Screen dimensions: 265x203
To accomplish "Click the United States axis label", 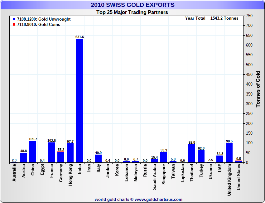I will pos(238,177).
